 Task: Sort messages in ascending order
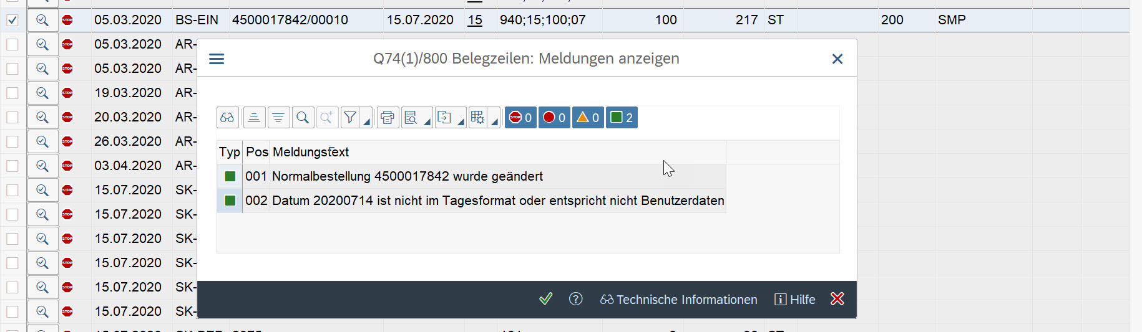click(x=253, y=118)
